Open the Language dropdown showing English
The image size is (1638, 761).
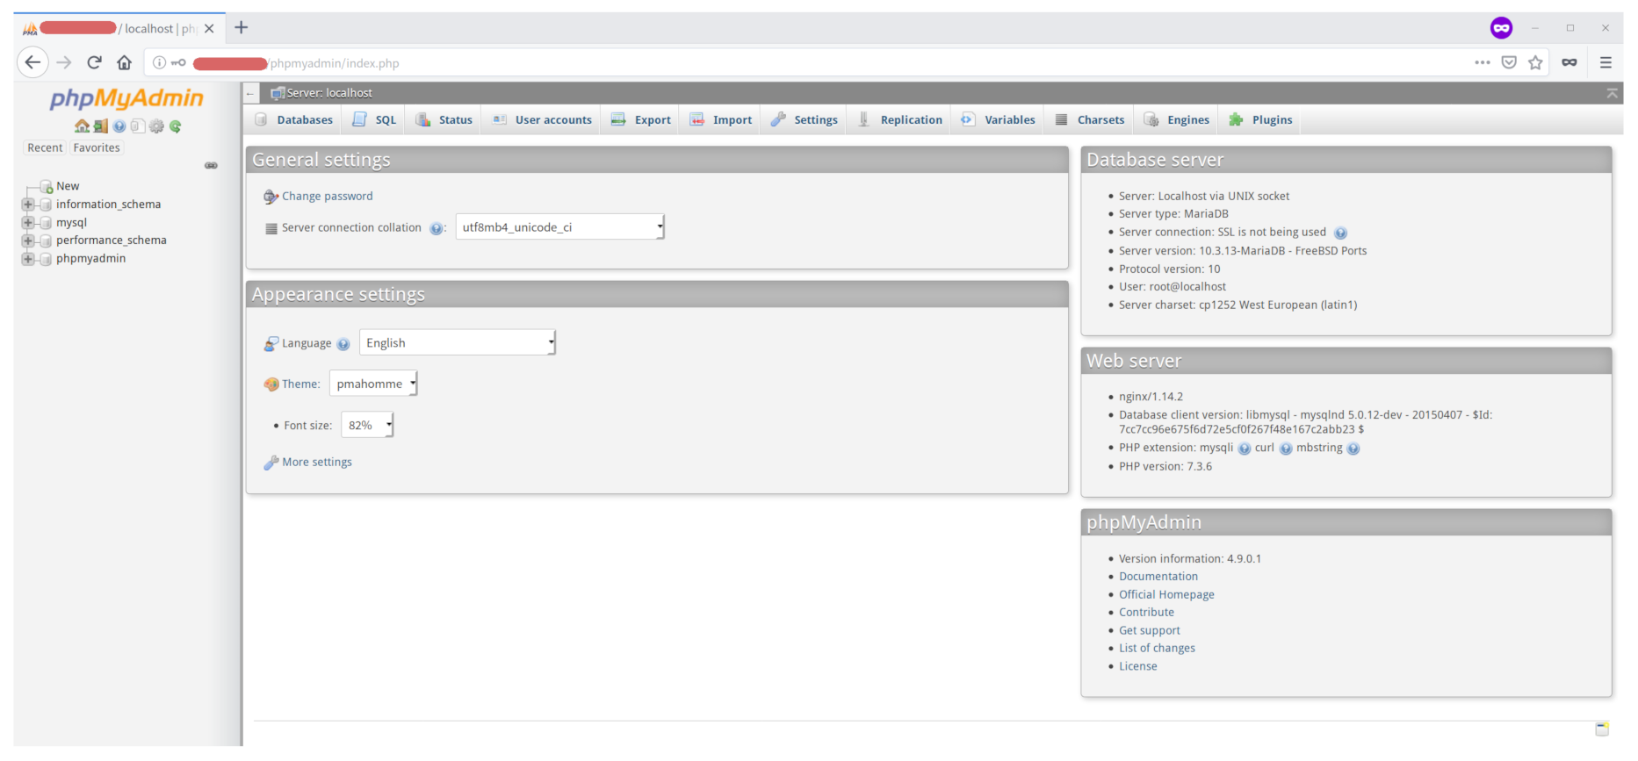tap(458, 343)
